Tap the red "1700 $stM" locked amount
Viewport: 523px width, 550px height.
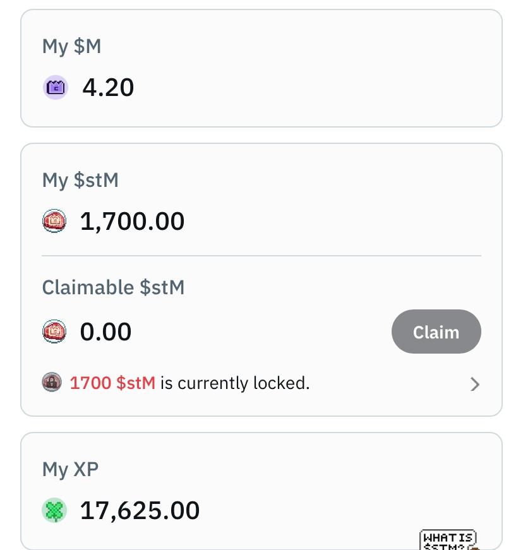pos(112,383)
